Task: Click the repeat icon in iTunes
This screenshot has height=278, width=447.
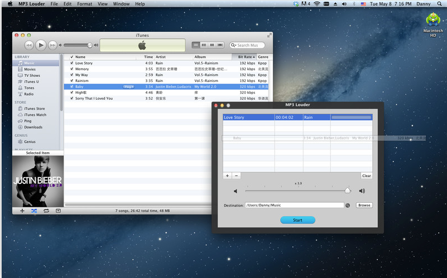Action: coord(46,211)
